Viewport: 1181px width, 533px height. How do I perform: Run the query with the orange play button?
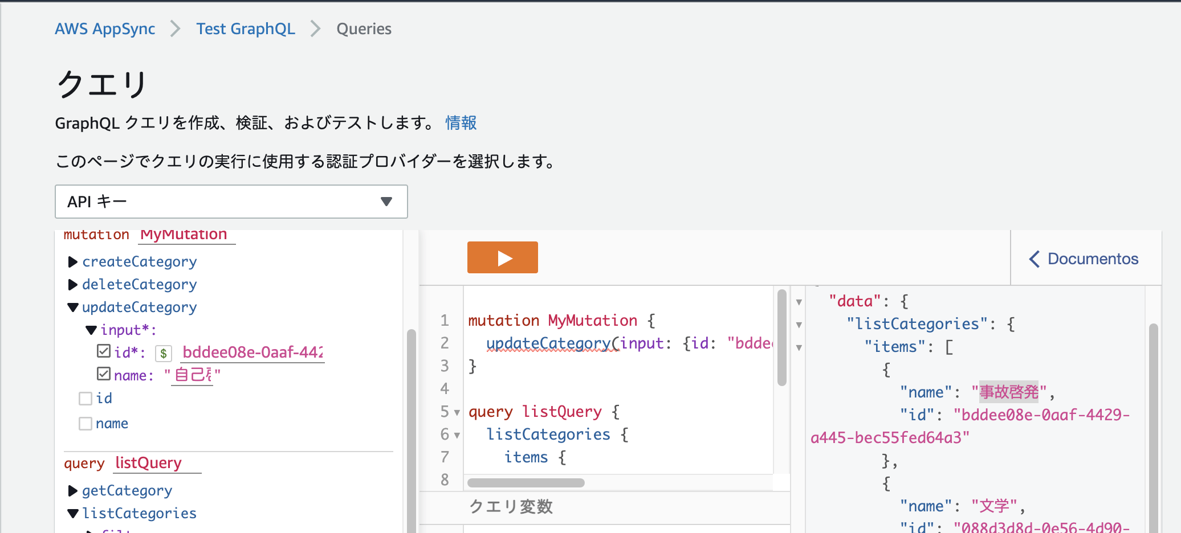(x=502, y=257)
